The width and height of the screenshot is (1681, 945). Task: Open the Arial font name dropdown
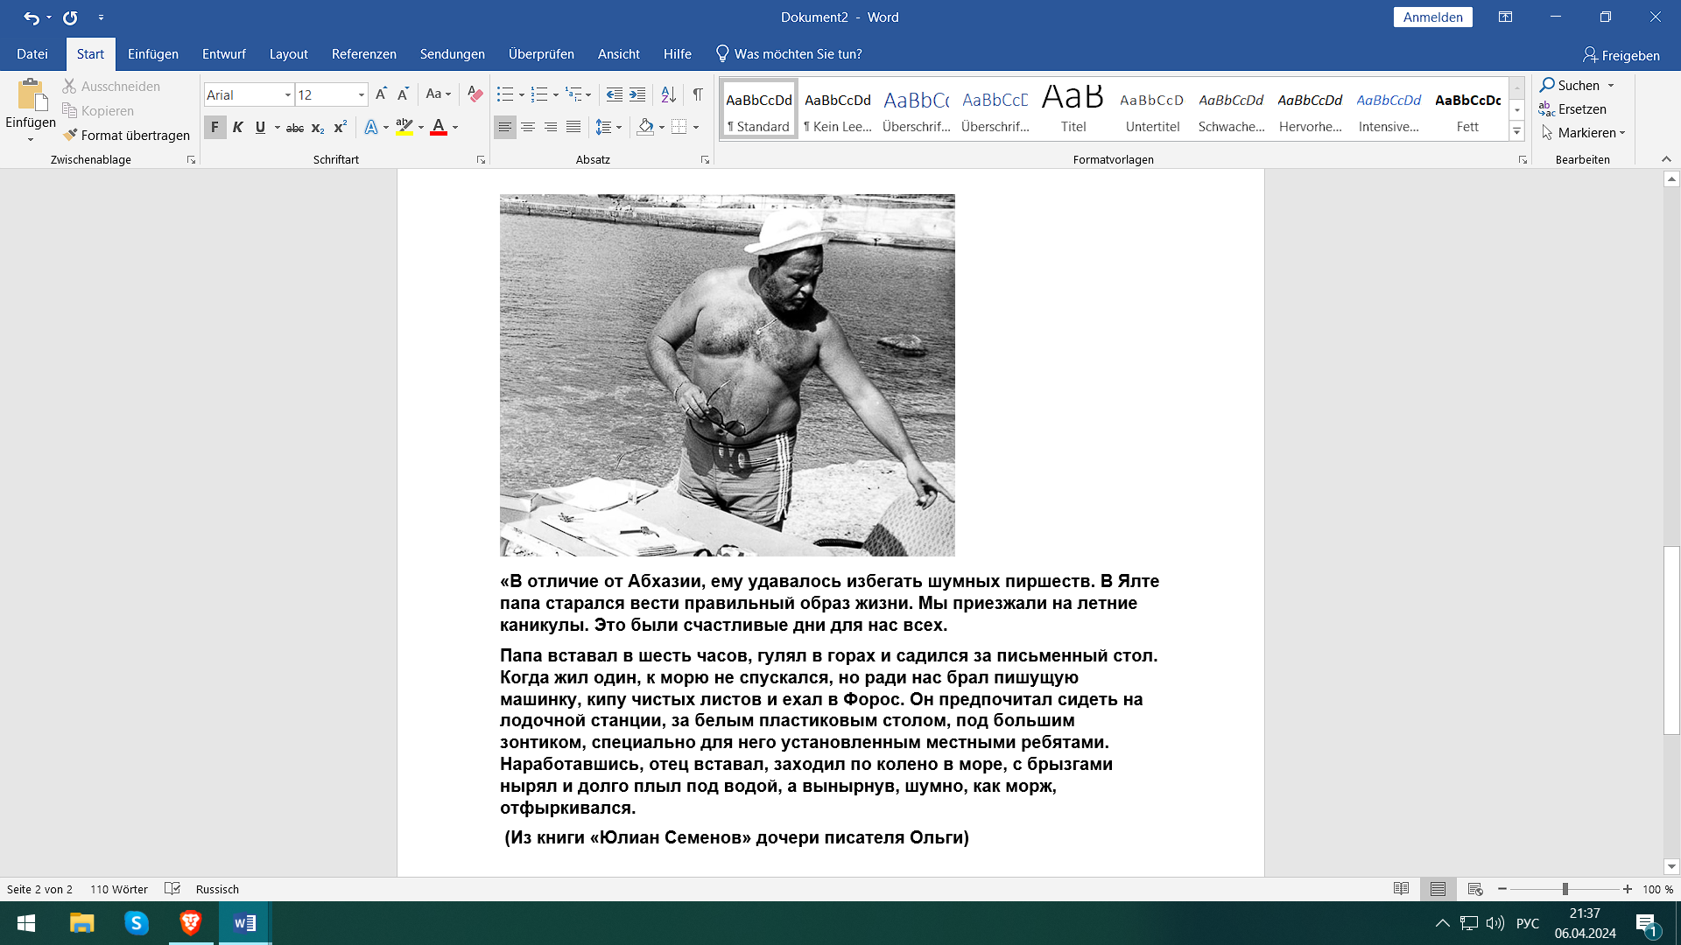click(287, 94)
